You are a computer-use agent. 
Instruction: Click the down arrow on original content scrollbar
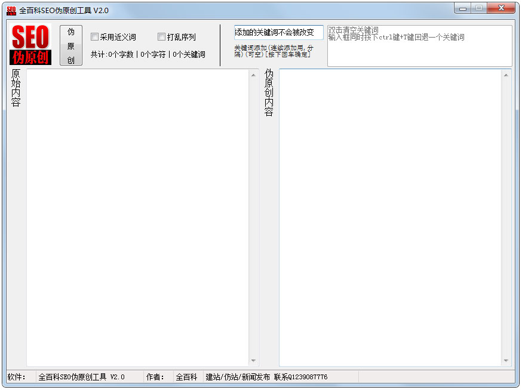click(254, 360)
